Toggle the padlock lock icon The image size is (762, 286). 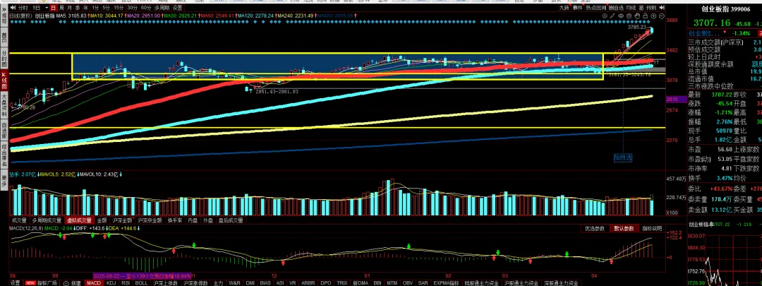(x=646, y=16)
